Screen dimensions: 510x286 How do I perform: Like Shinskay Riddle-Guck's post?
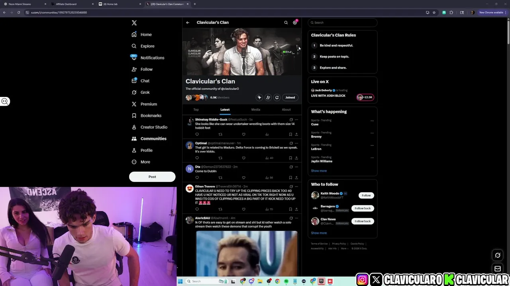243,134
